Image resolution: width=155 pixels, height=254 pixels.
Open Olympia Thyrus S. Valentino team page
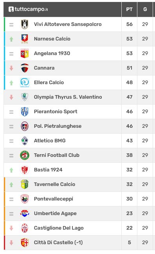pyautogui.click(x=68, y=97)
